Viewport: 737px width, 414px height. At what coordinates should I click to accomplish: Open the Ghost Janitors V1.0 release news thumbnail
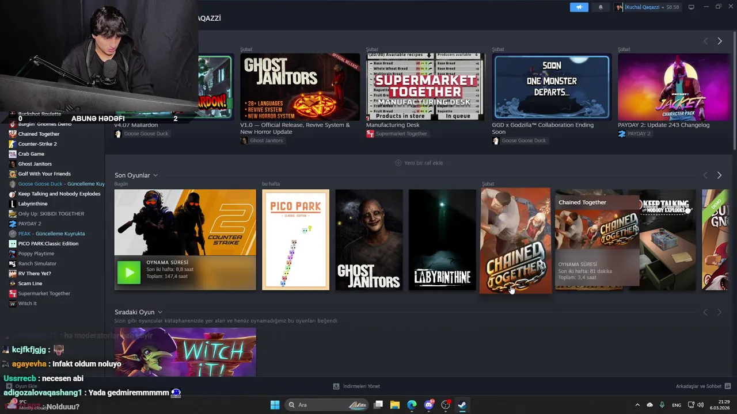tap(300, 87)
